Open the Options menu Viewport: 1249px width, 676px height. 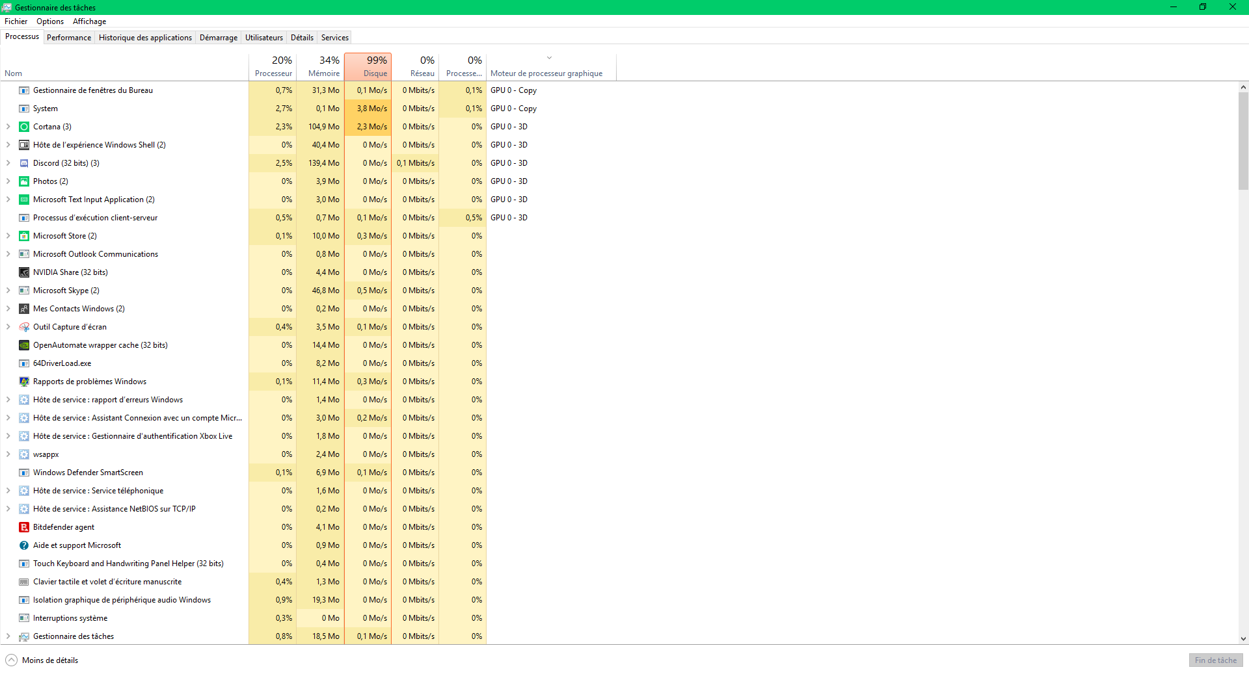click(x=50, y=21)
